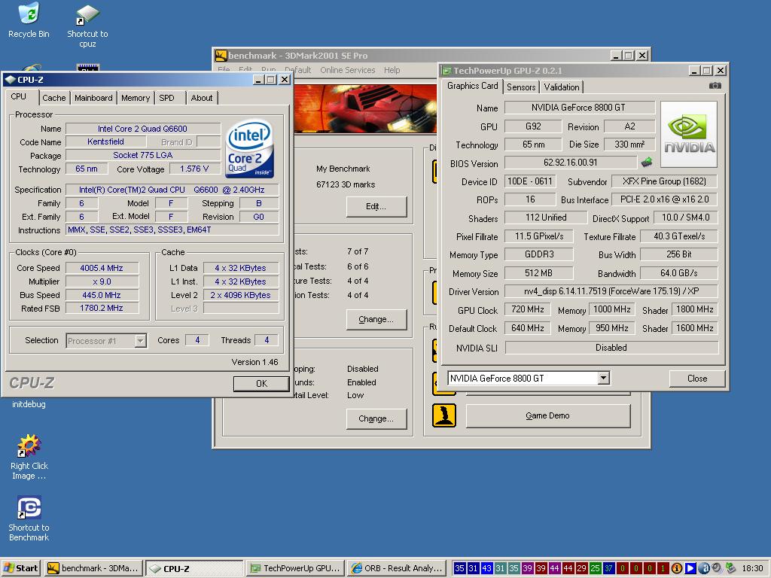This screenshot has width=771, height=578.
Task: Open the Windows Start button
Action: coord(21,568)
